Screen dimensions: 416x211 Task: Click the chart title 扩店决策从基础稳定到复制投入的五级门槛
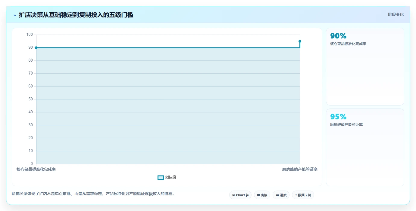pos(76,15)
